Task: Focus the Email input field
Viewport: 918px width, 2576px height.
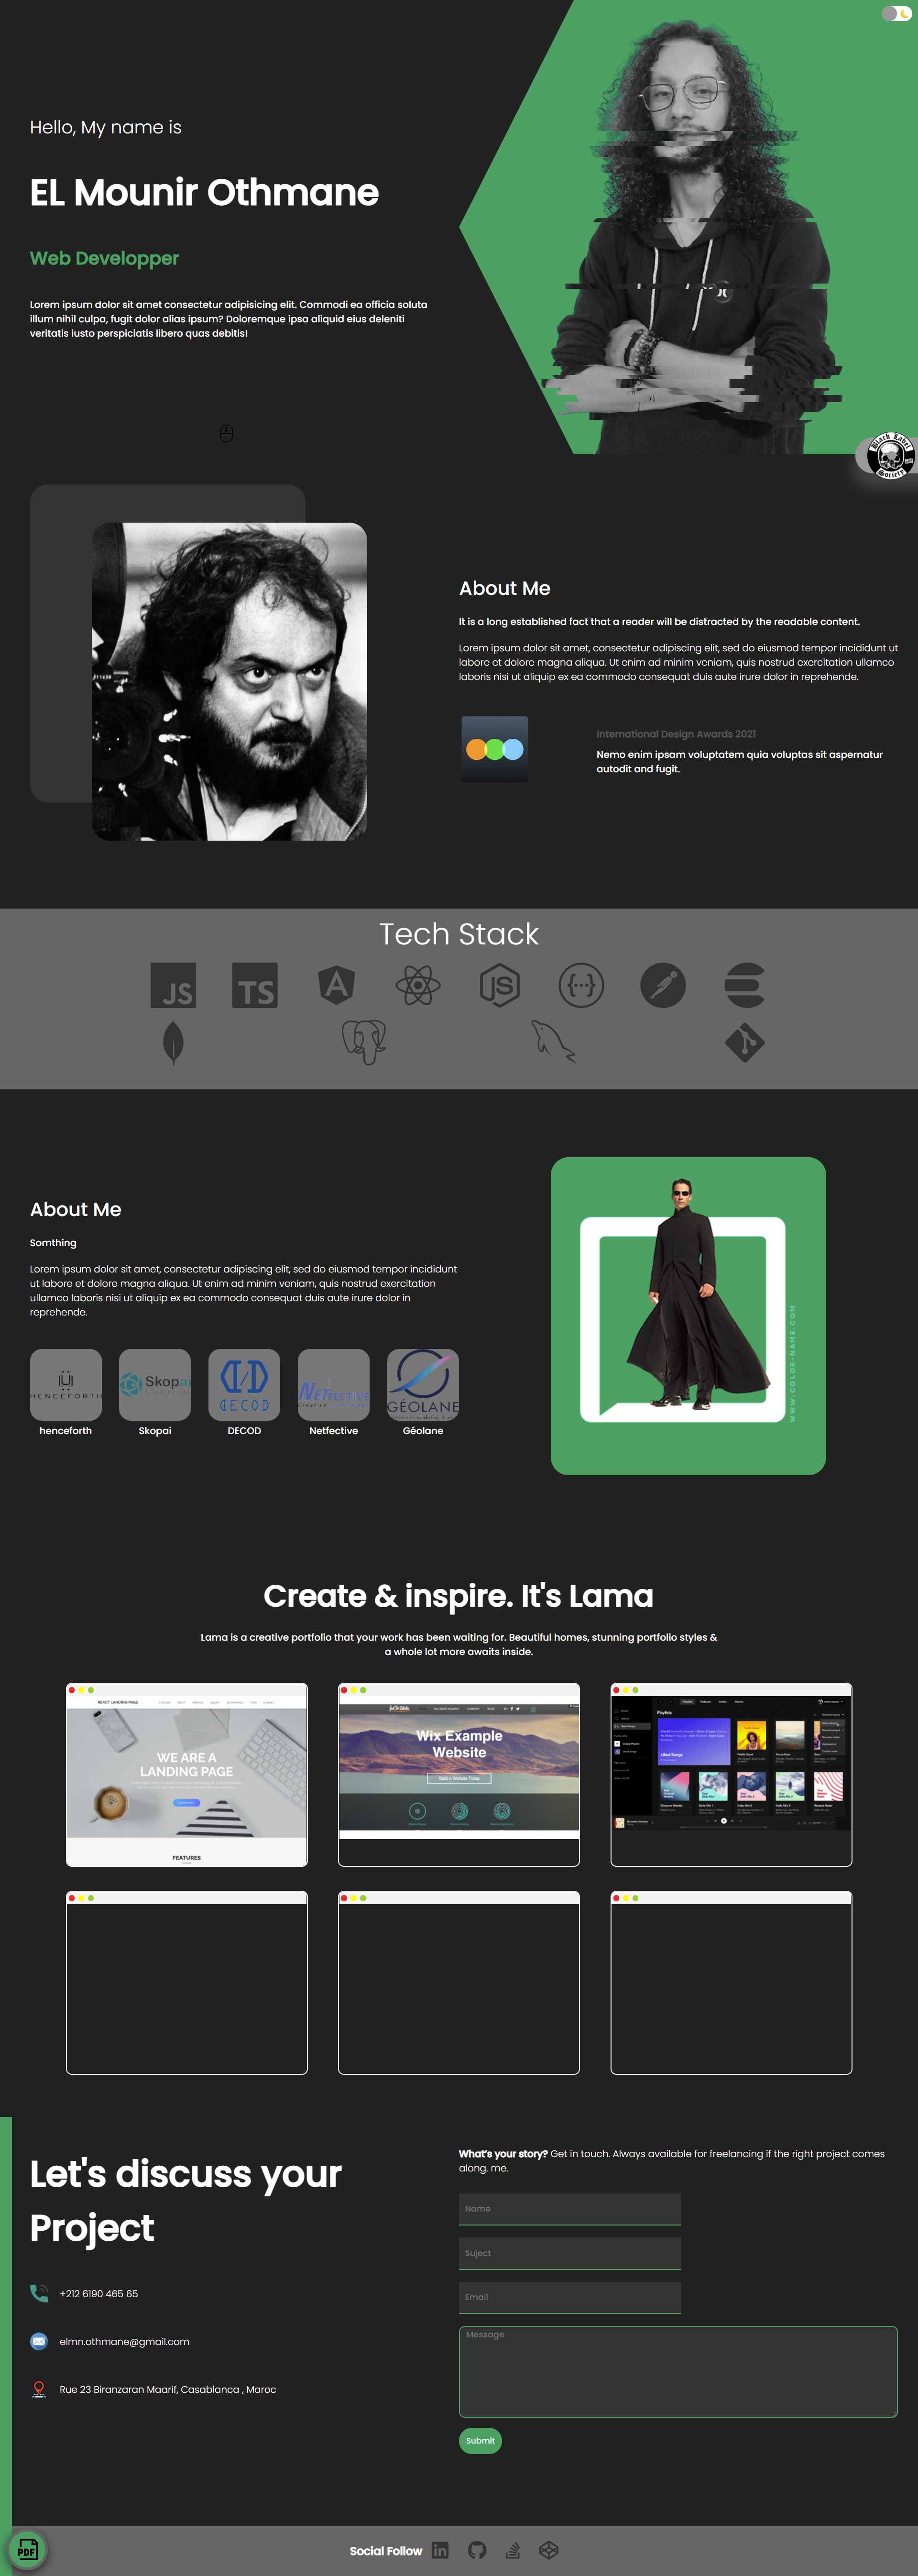Action: 570,2297
